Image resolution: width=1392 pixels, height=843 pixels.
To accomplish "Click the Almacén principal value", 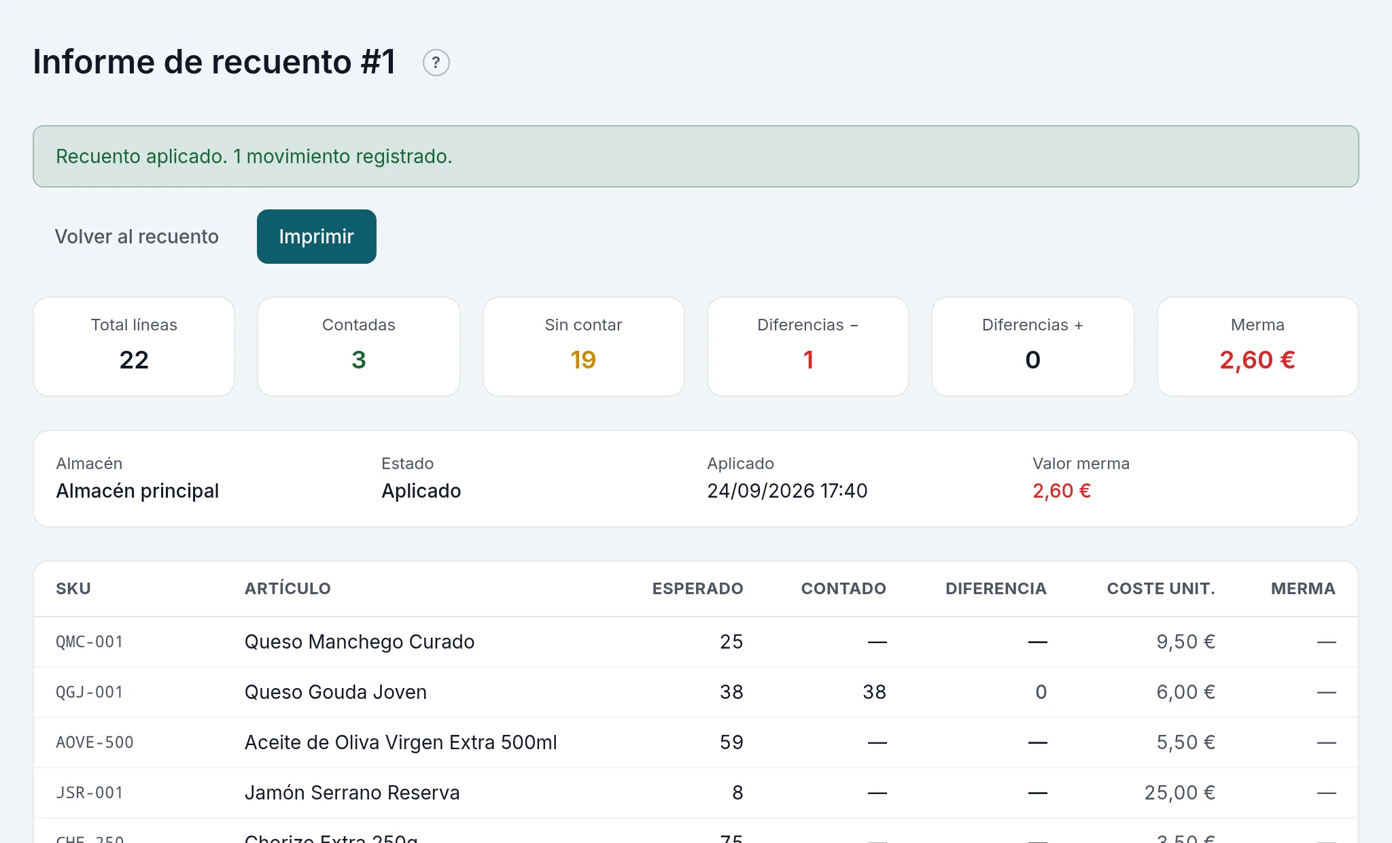I will click(x=137, y=491).
